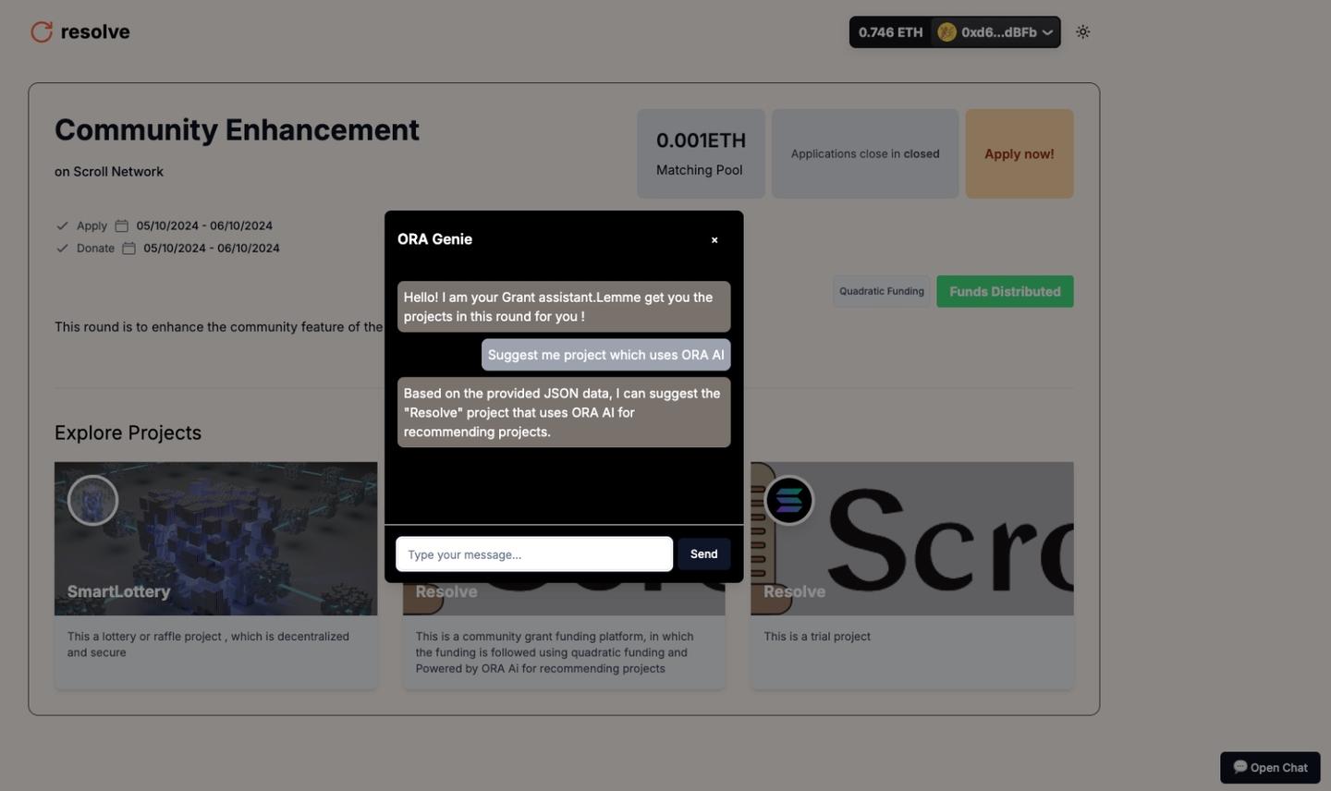This screenshot has height=791, width=1331.
Task: Click the 'Hello! I am your Grant assistant' message
Action: pyautogui.click(x=564, y=307)
